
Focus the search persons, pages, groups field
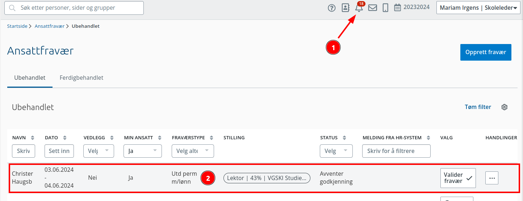tap(74, 8)
